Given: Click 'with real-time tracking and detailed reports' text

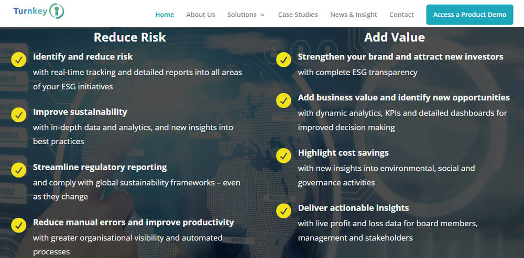Looking at the screenshot, I should tap(137, 79).
